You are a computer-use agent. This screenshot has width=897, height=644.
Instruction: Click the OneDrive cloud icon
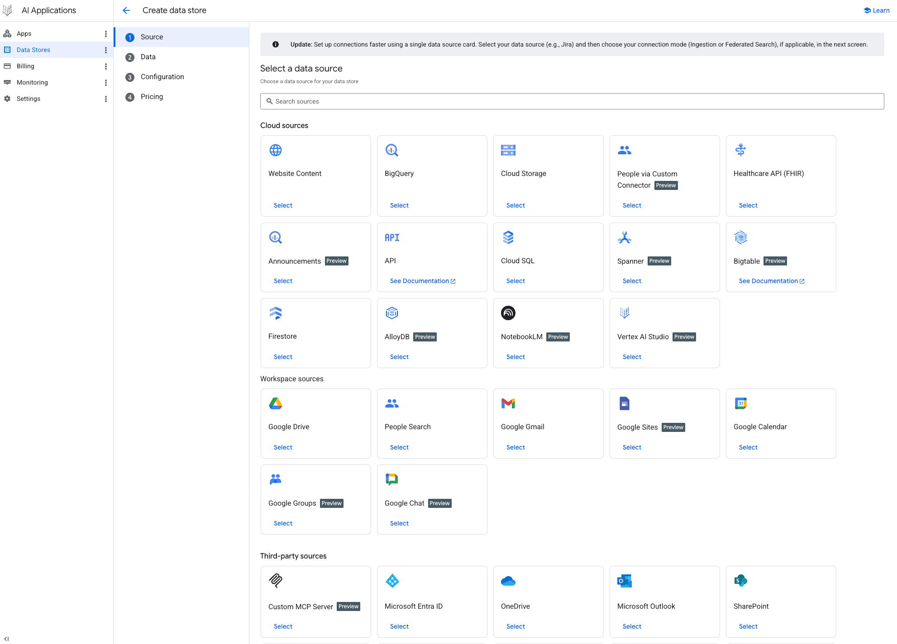tap(508, 581)
